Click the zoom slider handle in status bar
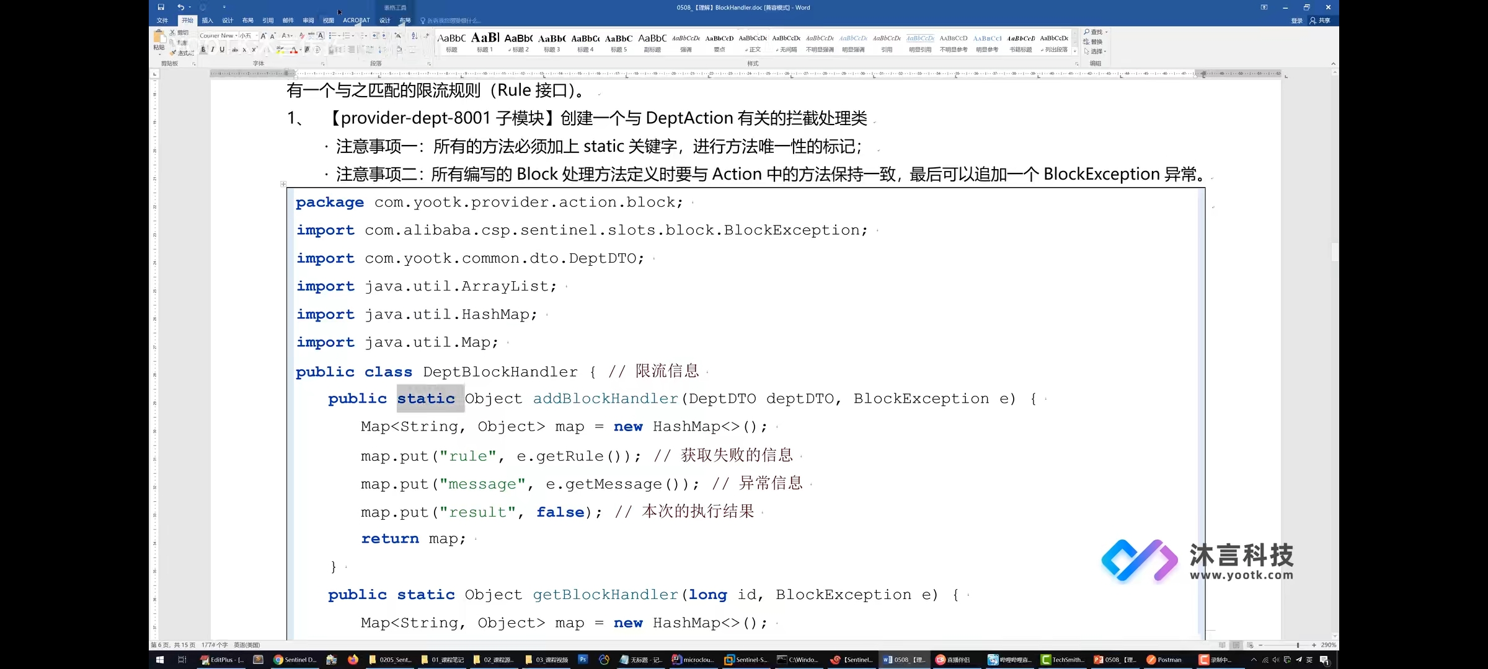The height and width of the screenshot is (669, 1488). [x=1298, y=645]
